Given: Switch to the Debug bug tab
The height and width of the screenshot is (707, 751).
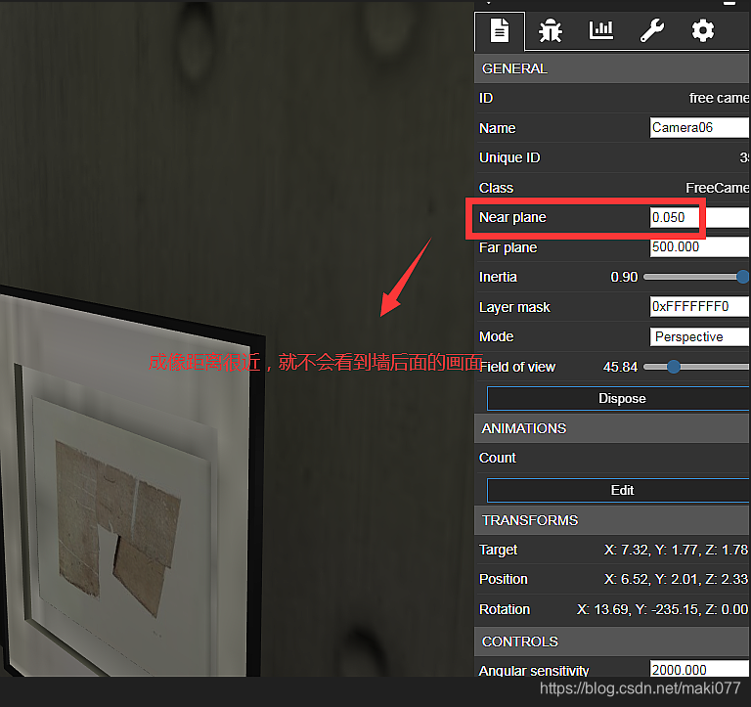Looking at the screenshot, I should pos(550,31).
